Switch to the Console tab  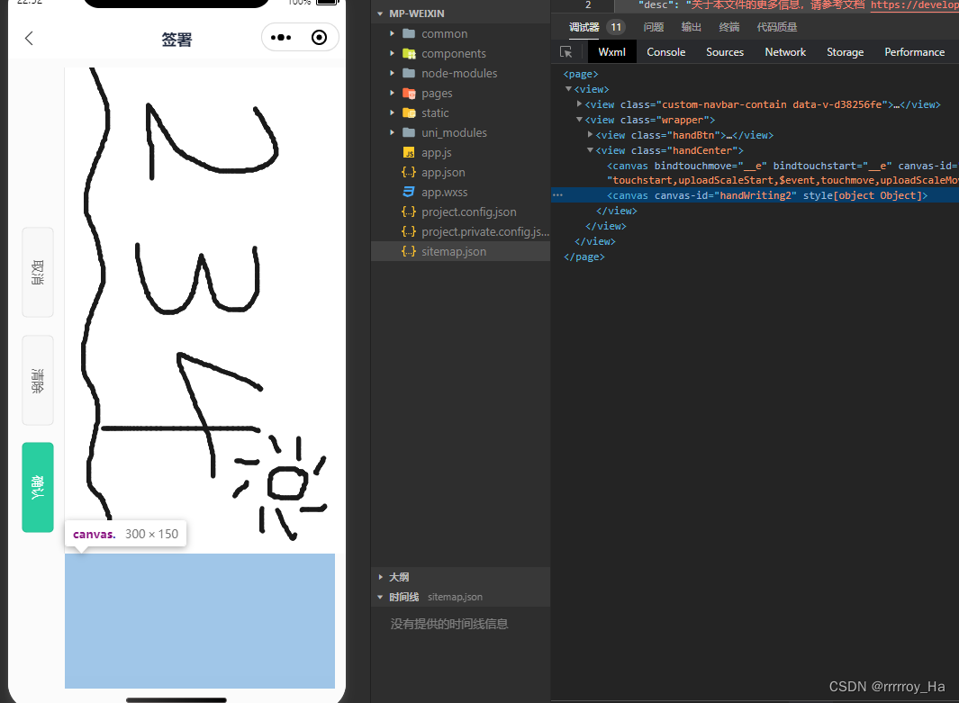click(x=666, y=52)
